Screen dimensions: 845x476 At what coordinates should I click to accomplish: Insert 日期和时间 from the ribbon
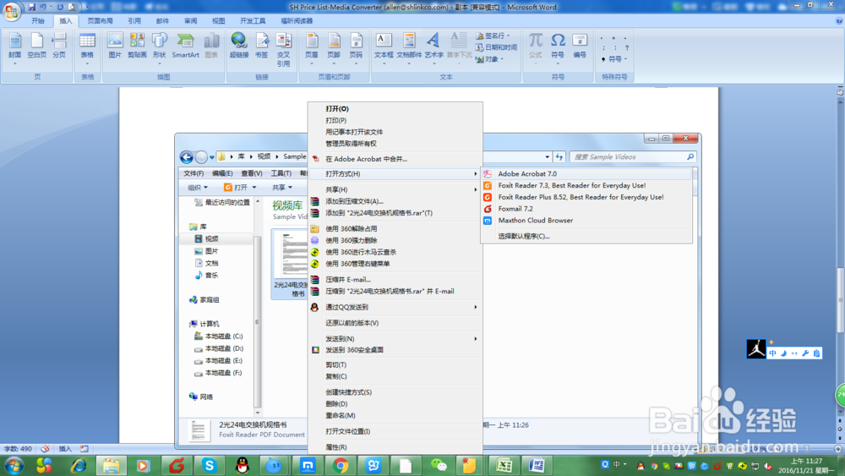click(x=496, y=47)
